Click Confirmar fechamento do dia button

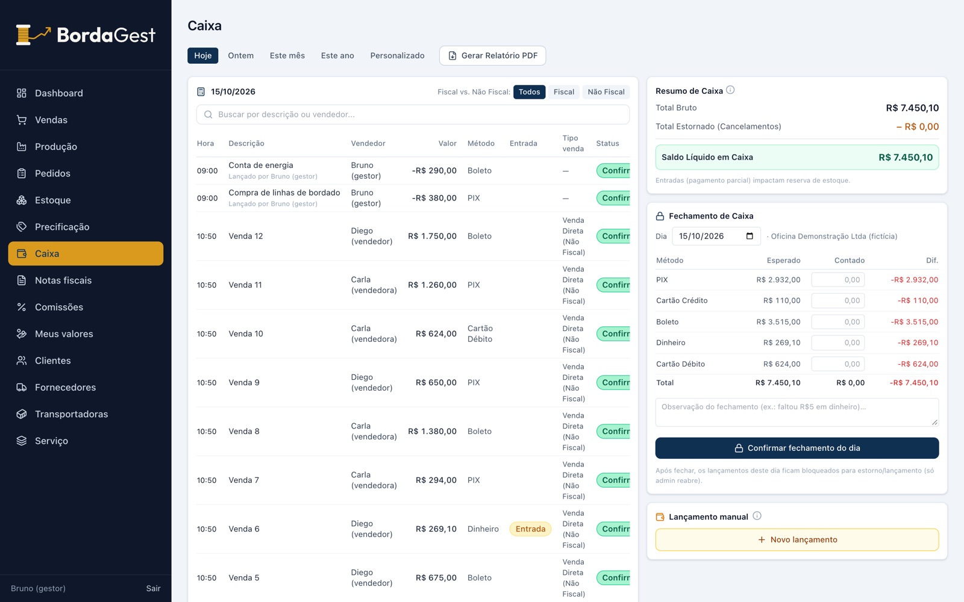coord(797,448)
